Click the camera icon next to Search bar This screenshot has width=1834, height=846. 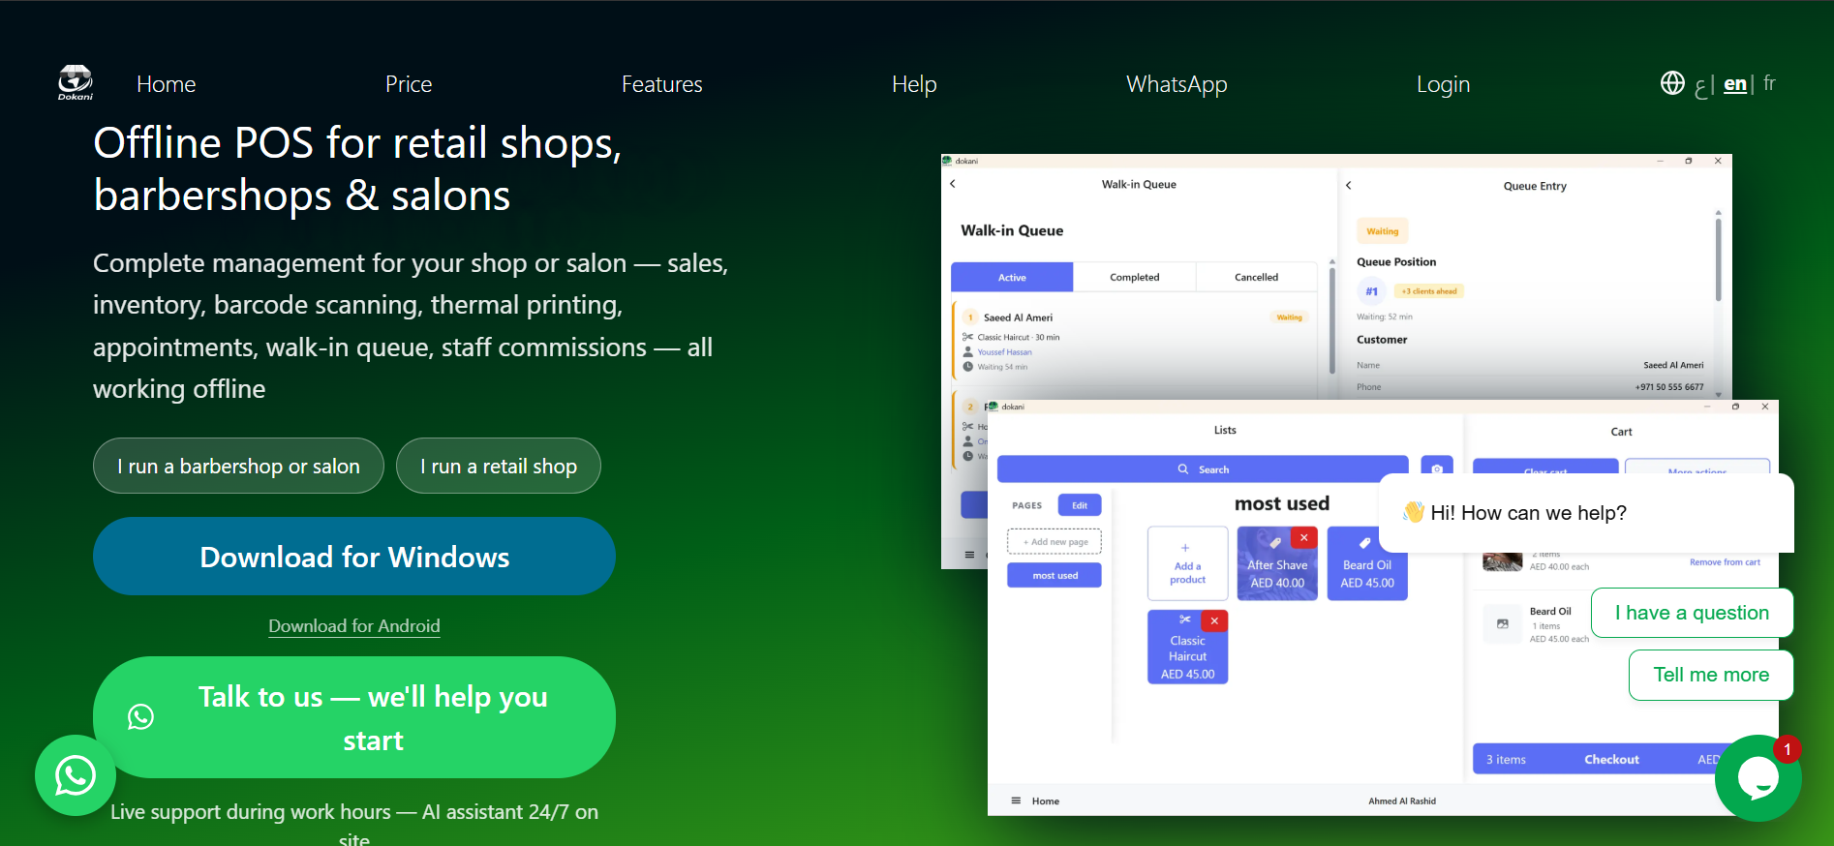pos(1437,468)
